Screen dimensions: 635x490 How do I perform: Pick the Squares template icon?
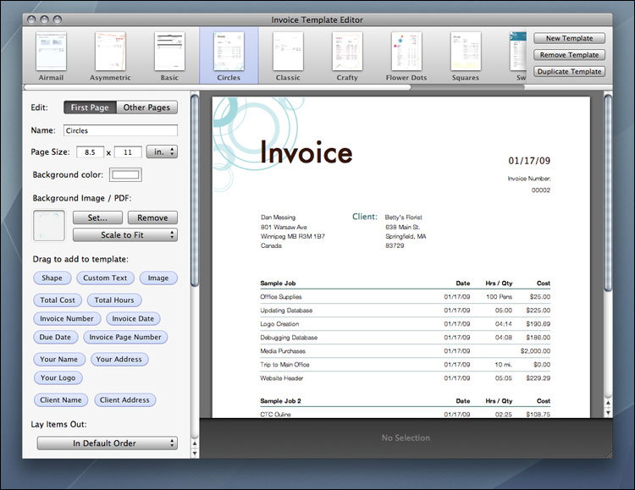click(x=466, y=52)
